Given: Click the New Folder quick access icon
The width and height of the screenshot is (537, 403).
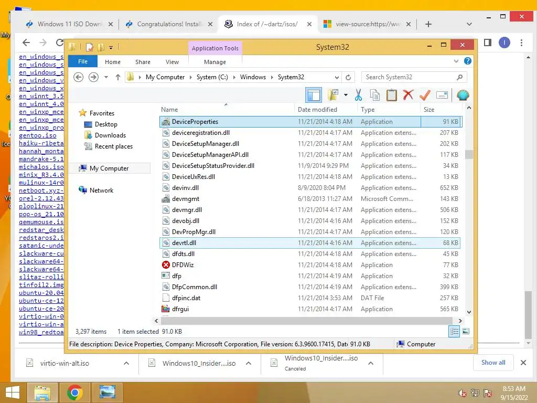Looking at the screenshot, I should click(x=101, y=47).
